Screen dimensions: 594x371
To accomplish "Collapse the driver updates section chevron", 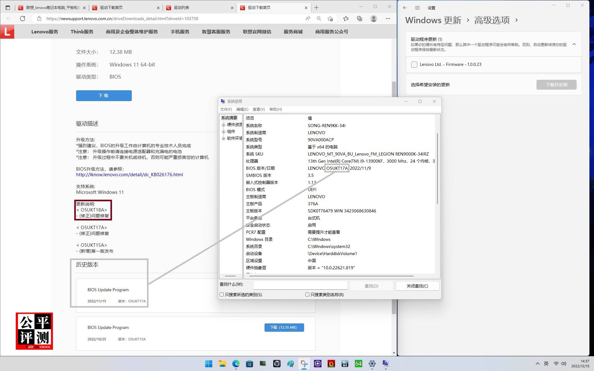I will [x=574, y=44].
